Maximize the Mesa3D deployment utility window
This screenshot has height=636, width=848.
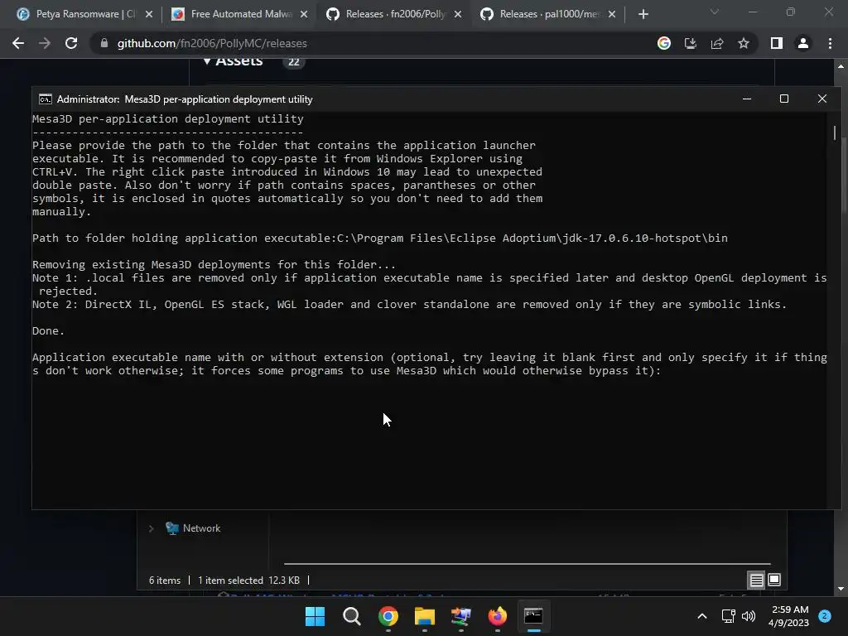(784, 99)
